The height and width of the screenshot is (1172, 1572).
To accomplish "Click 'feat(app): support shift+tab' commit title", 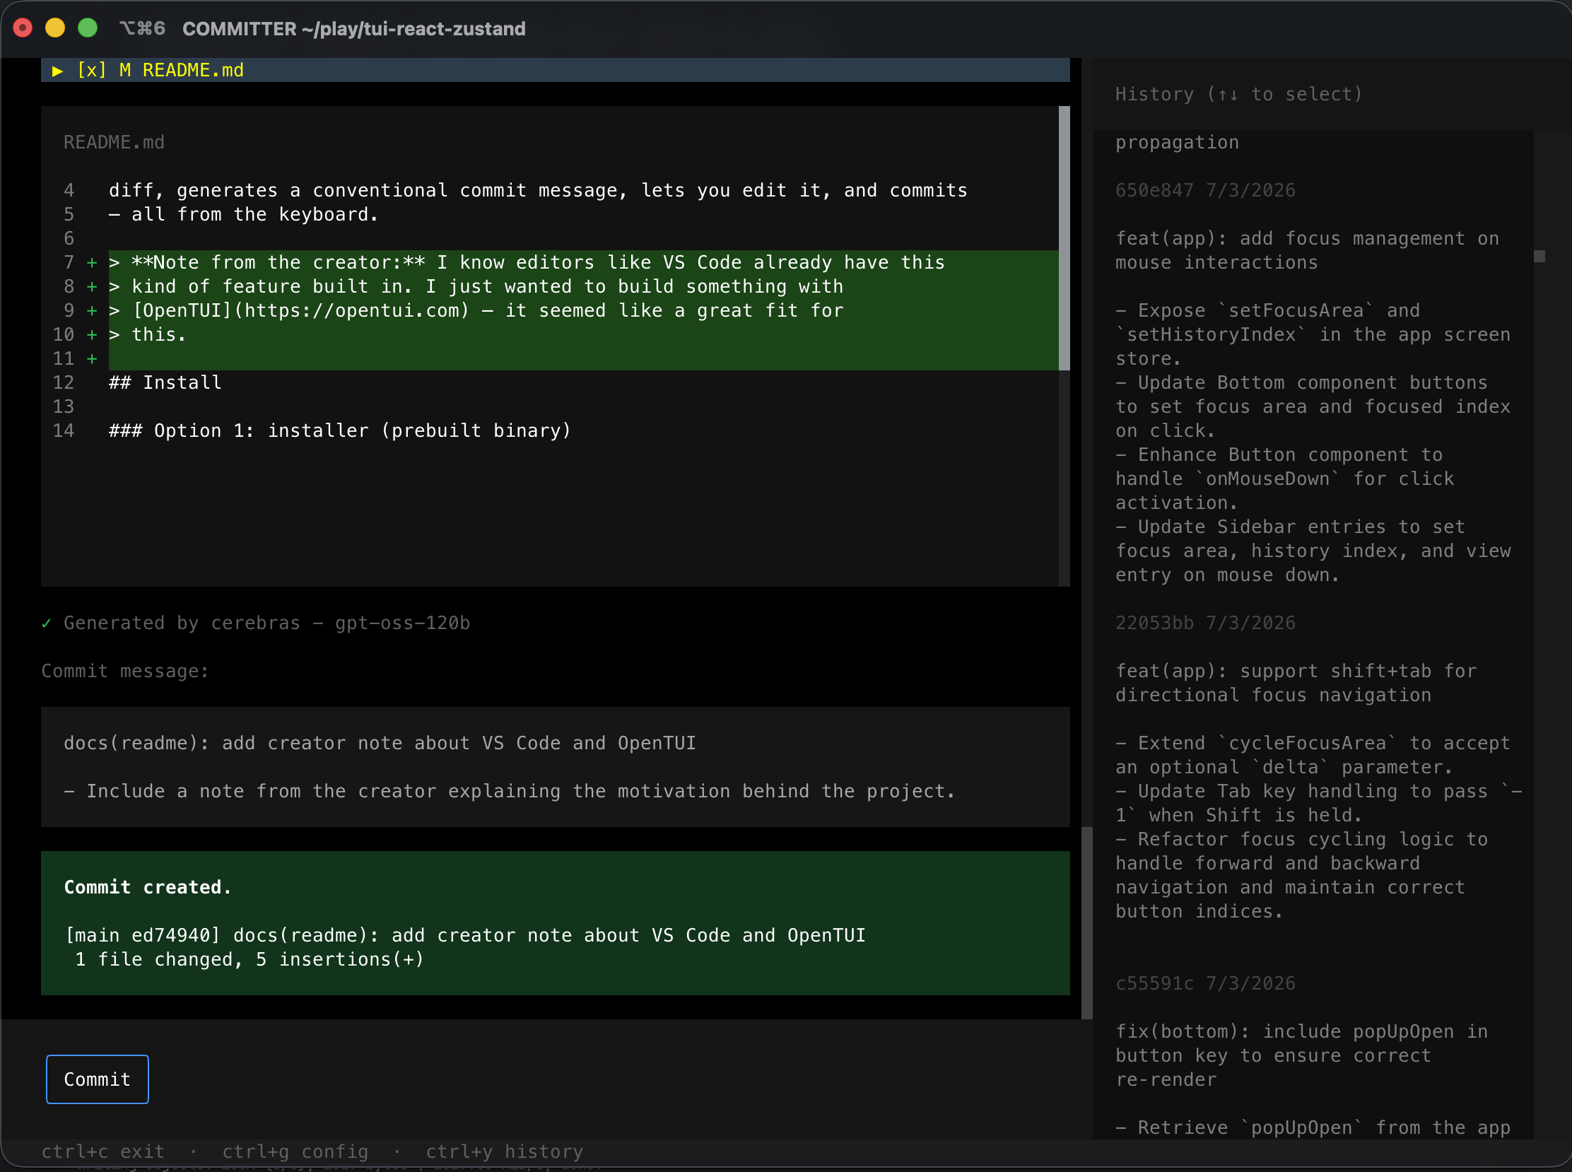I will pyautogui.click(x=1296, y=683).
